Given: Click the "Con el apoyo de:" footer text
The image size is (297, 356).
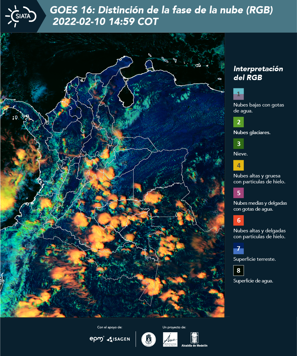Looking at the screenshot, I should [x=110, y=328].
